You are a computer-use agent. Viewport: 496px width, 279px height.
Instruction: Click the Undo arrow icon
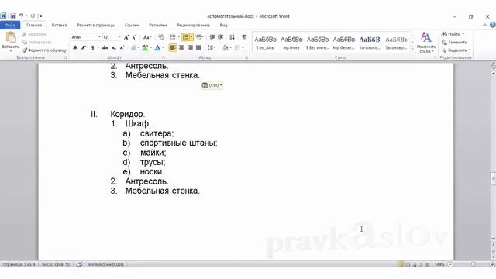click(21, 15)
